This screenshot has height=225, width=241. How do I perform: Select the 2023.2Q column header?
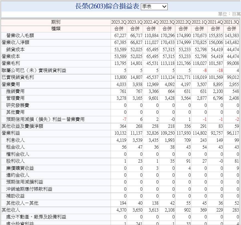119,22
